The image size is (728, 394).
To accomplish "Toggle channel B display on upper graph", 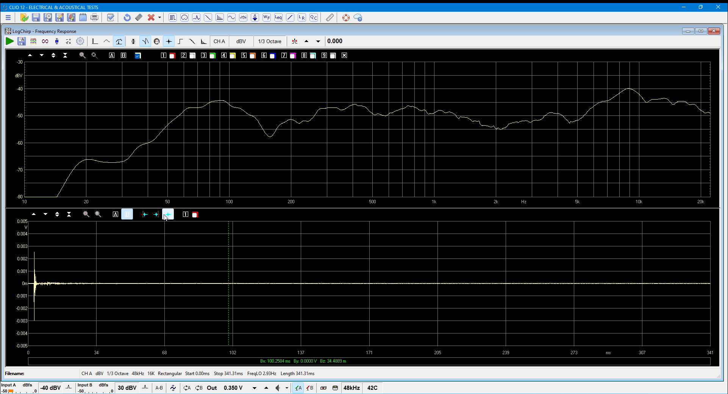I will [123, 55].
